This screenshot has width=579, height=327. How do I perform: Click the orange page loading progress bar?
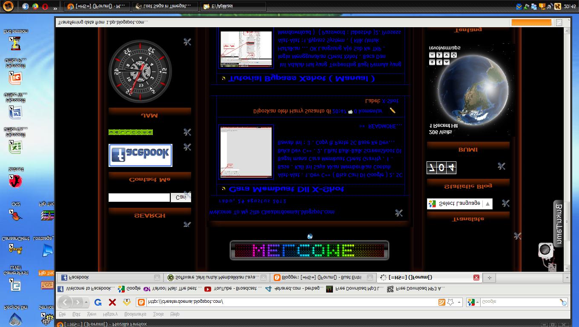[x=531, y=22]
